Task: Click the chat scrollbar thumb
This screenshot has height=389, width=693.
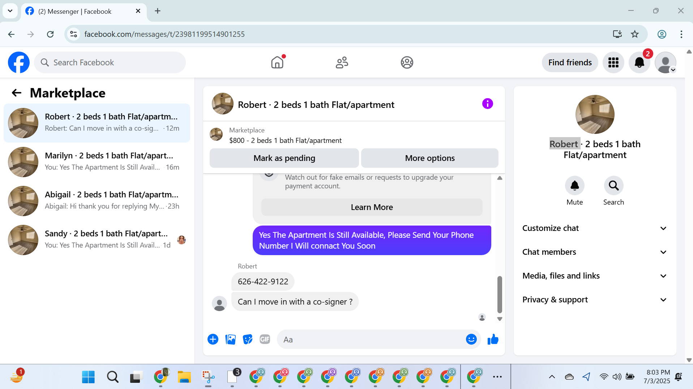Action: point(500,294)
